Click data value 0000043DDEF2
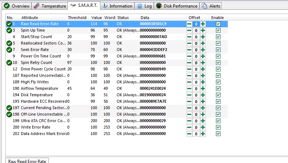Screen dimensions: 288x163 click(x=154, y=50)
